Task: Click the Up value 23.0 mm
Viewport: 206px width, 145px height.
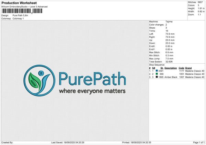Action: point(170,40)
